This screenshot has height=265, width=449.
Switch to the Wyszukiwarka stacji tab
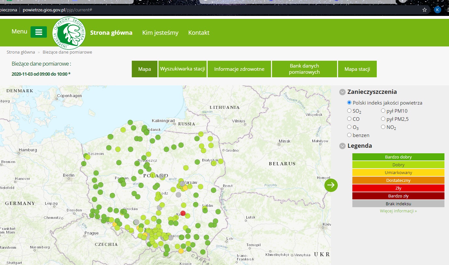(x=182, y=69)
